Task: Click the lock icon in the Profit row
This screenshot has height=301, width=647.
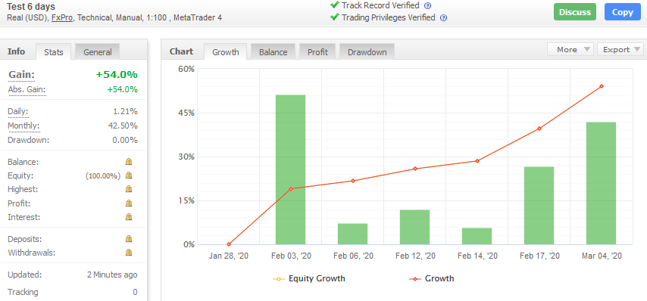Action: (129, 203)
